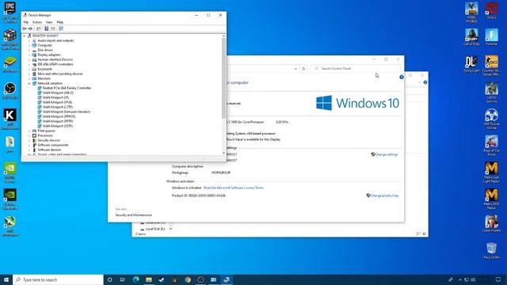Select WAN Miniport (Network Monitor) adapter
507x285 pixels.
(67, 112)
